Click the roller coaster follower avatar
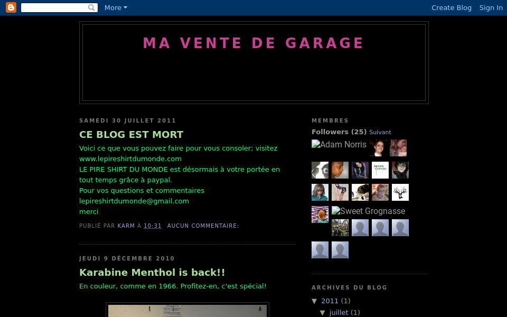The image size is (507, 317). pos(340,228)
